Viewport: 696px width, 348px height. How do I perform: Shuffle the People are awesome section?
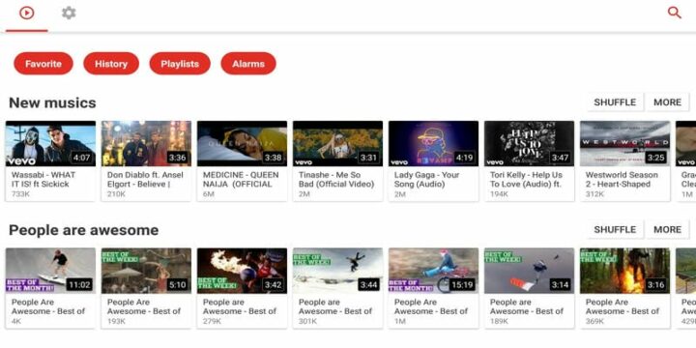[x=615, y=229]
